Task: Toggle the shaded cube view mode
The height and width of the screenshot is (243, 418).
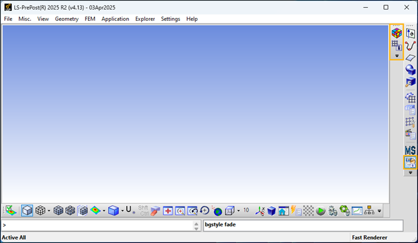Action: [27, 211]
